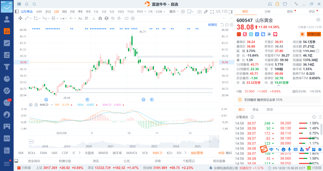This screenshot has width=323, height=171.
Task: Add stock to favorites heart icon
Action: click(x=275, y=34)
